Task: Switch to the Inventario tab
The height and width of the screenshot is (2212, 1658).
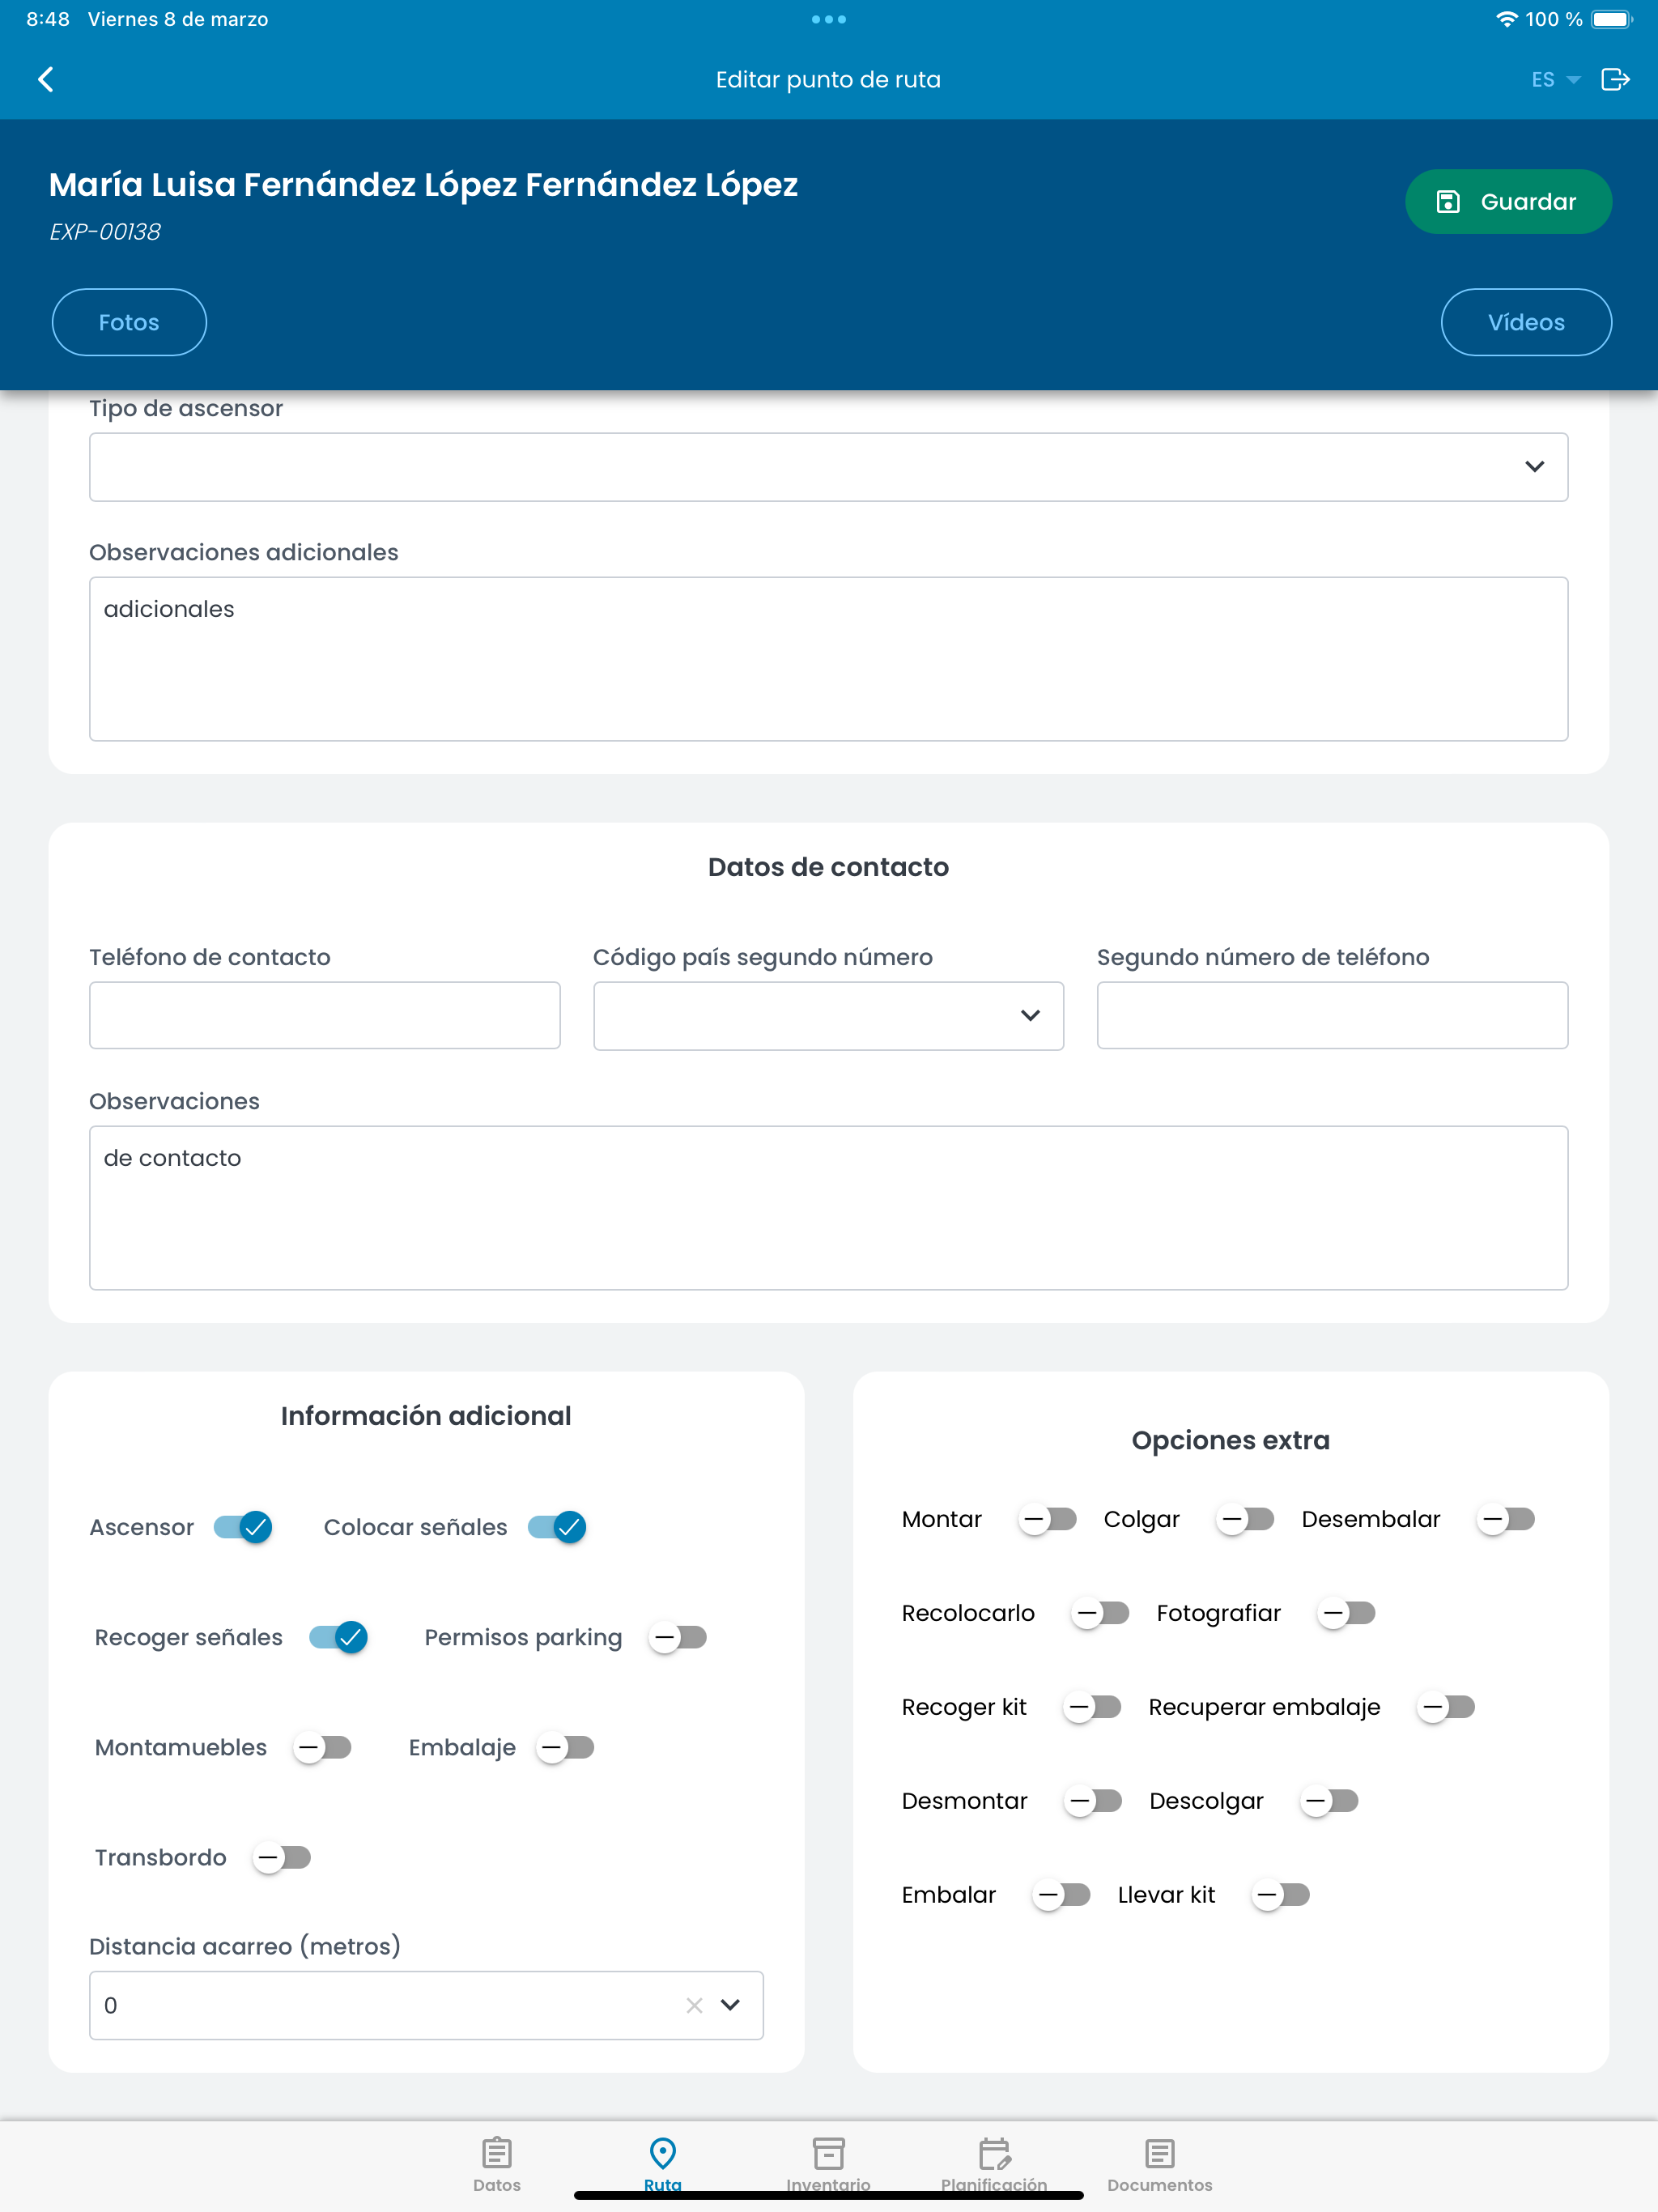Action: [828, 2165]
